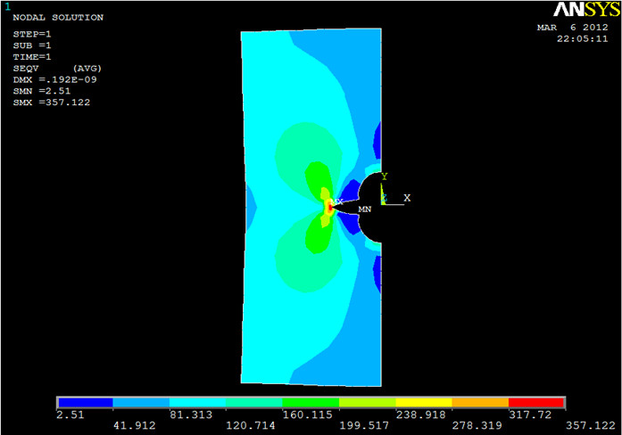Click the timestamp '22:05:11'
Screen dimensions: 622x435
click(x=583, y=39)
